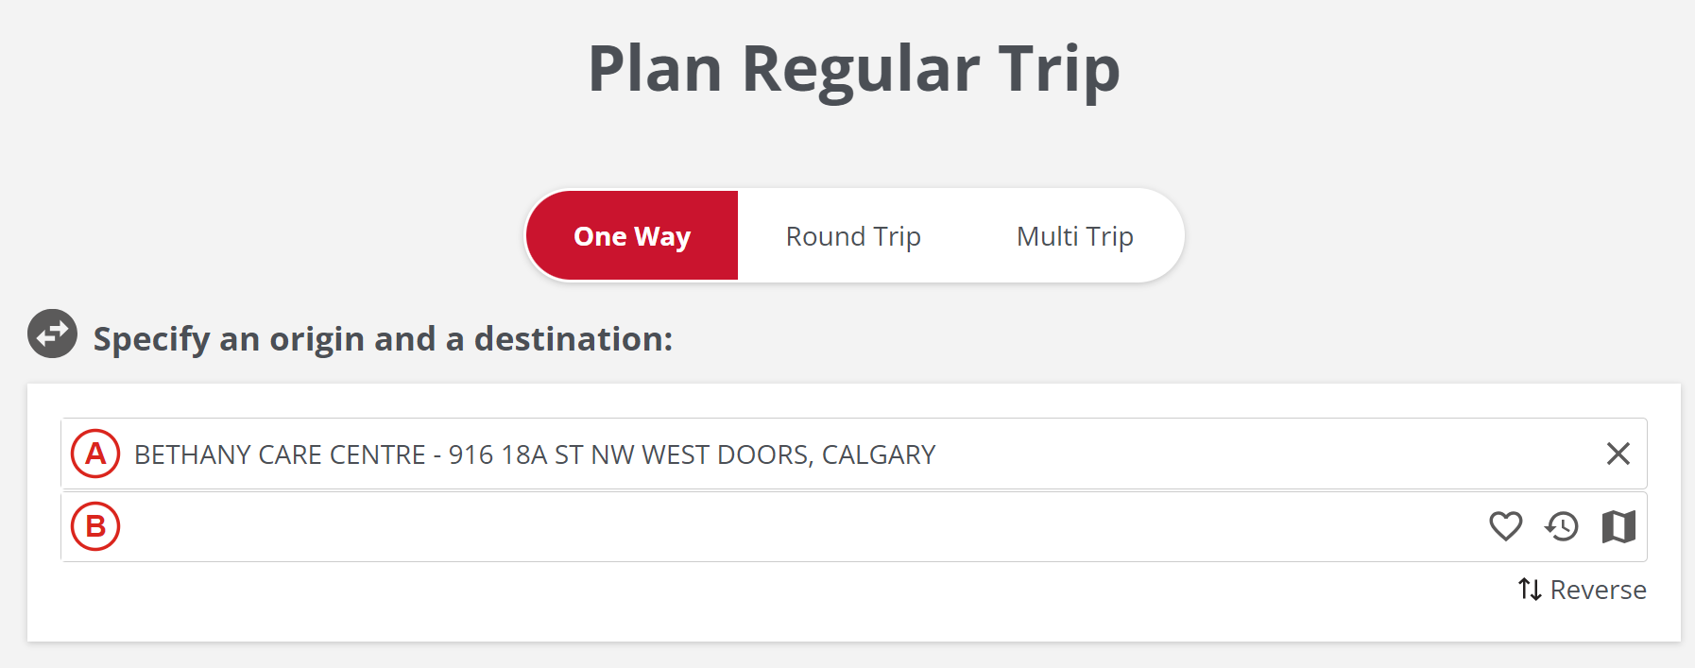The height and width of the screenshot is (668, 1695).
Task: Switch to the Round Trip tab
Action: [x=852, y=235]
